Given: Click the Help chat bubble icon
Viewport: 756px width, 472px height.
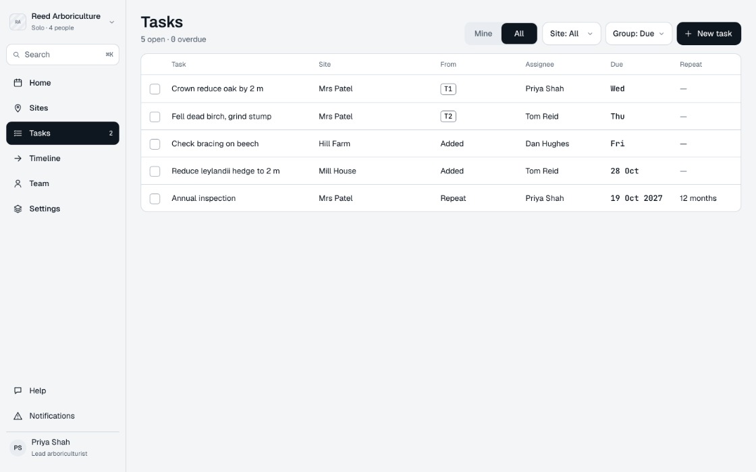Looking at the screenshot, I should tap(18, 390).
